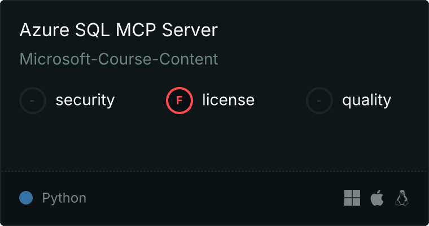Open the Microsoft-Course-Content author link
The image size is (429, 226).
pos(119,59)
